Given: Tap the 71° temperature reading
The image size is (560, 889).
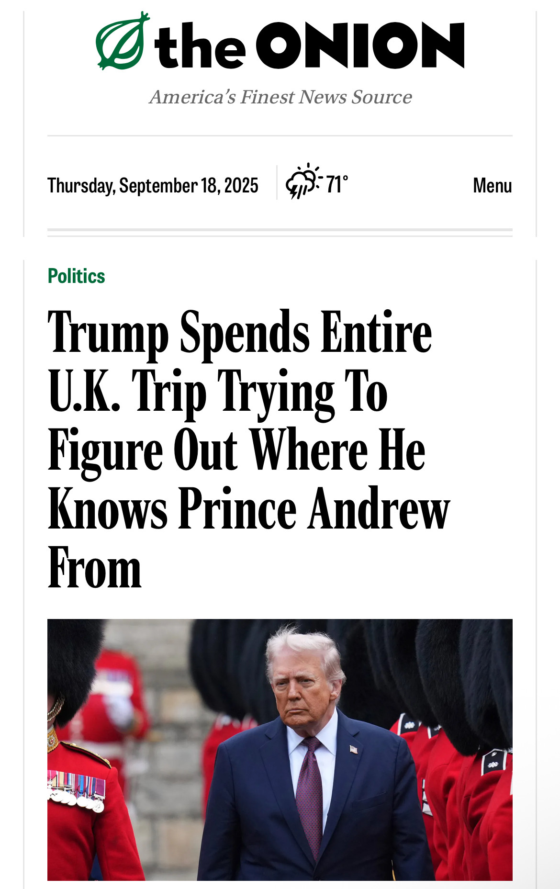Looking at the screenshot, I should 337,184.
